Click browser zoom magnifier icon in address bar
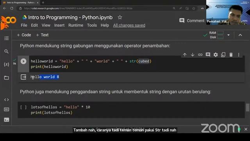The image size is (250, 141). point(174,8)
